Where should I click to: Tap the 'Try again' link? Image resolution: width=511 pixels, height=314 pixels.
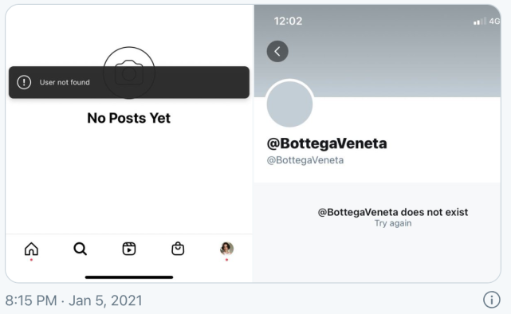click(393, 223)
